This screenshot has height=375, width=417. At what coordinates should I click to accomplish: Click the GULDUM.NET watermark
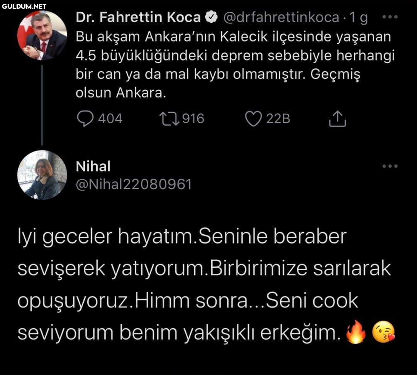(x=24, y=6)
